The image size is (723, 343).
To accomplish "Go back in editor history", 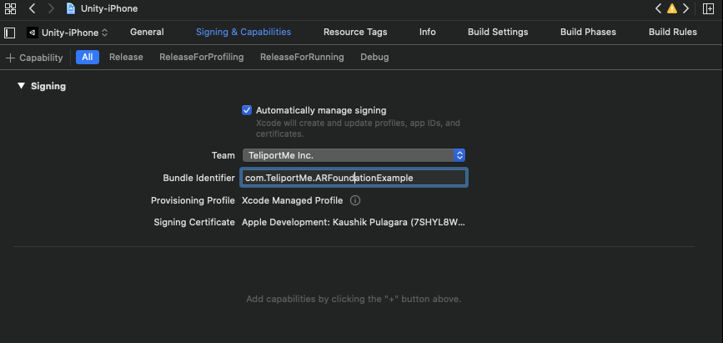I will tap(32, 8).
